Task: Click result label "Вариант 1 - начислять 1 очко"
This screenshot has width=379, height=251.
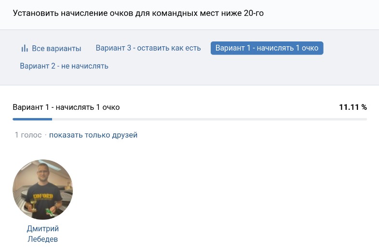Action: click(66, 107)
